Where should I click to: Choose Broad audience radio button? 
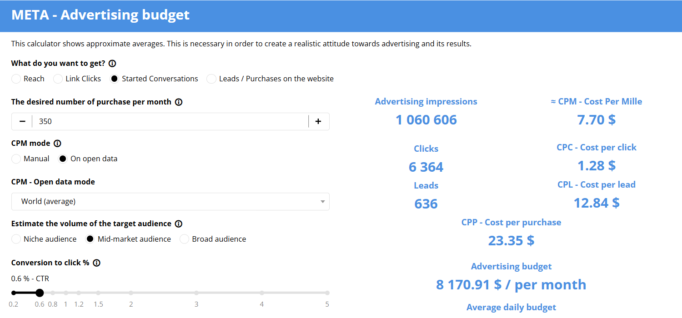click(185, 239)
